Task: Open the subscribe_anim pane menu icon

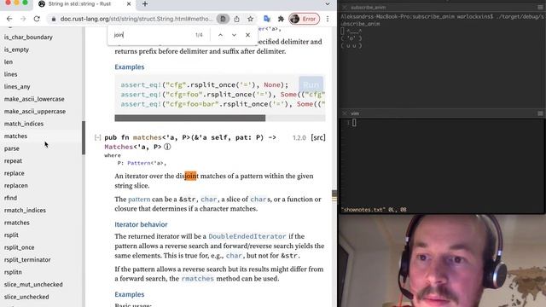Action: click(x=540, y=8)
